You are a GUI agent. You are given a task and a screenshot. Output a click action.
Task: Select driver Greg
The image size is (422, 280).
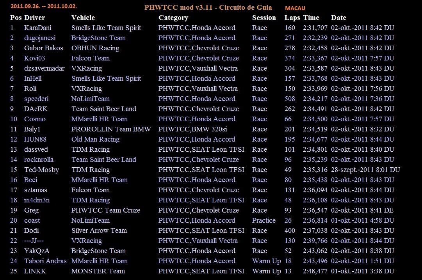pos(31,211)
